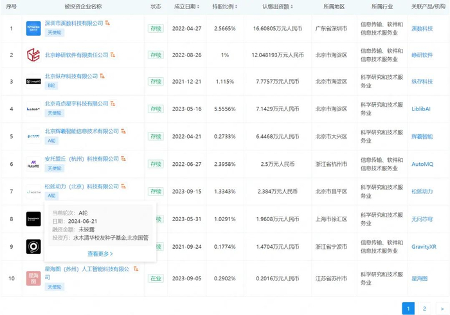Open 星海图 pink company logo
The image size is (450, 315).
click(x=33, y=278)
